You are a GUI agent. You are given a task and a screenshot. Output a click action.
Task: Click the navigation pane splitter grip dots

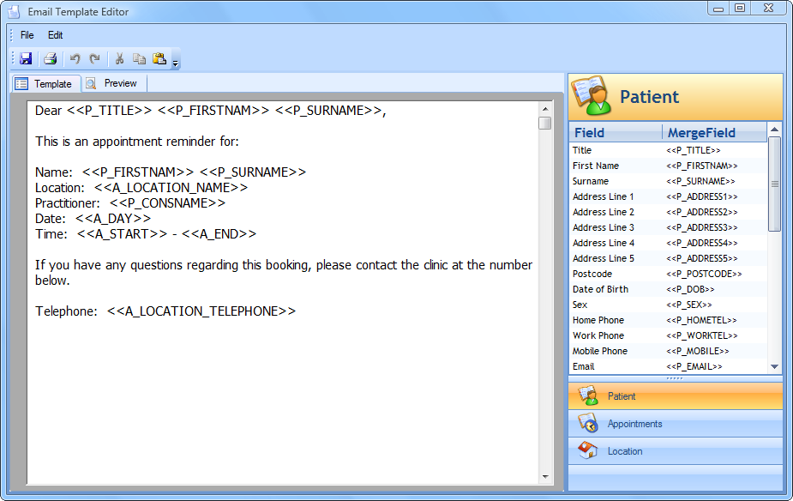(x=675, y=378)
